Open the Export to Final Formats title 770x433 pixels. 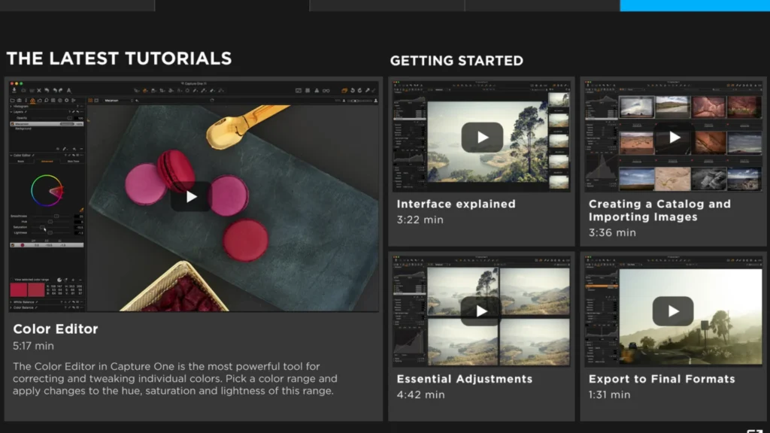tap(661, 379)
